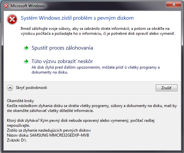Viewport: 184px width, 153px height.
Task: Click line Zistilo sa zlyhanie nasledujúcich pevných diskov
Action: pos(49,130)
